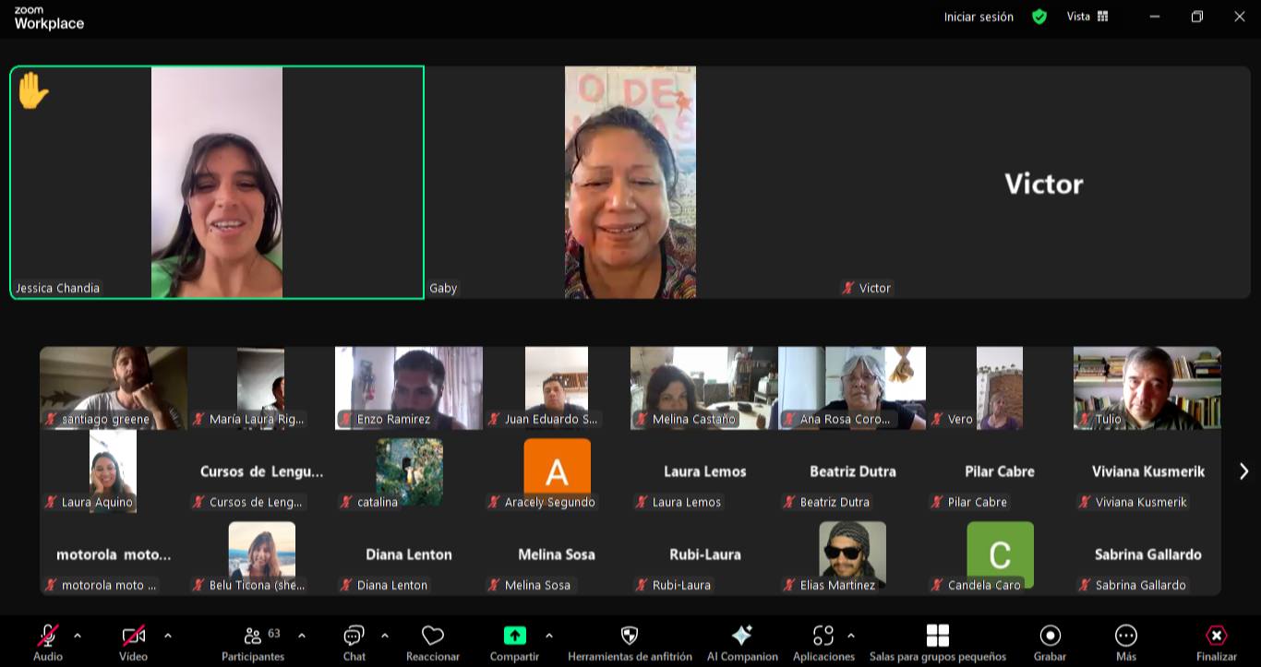Go to next gallery page arrow

[x=1243, y=471]
